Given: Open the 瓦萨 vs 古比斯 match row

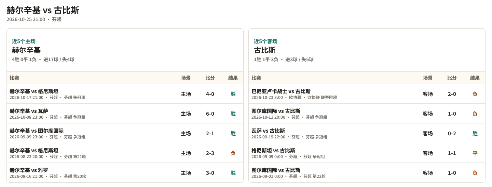Looking at the screenshot, I should click(367, 133).
